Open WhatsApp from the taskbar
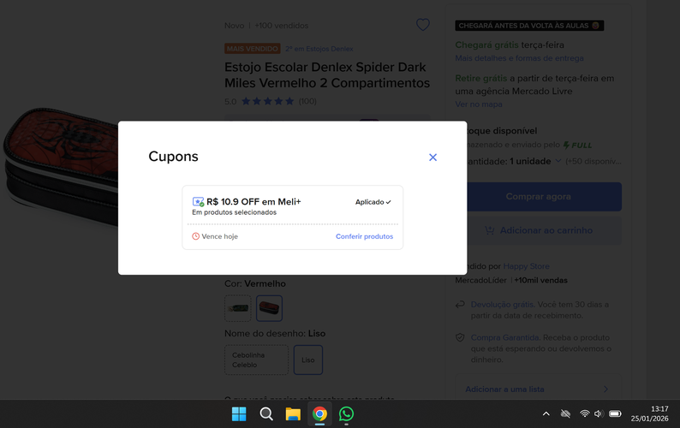Screen dimensions: 680x428 pos(347,414)
